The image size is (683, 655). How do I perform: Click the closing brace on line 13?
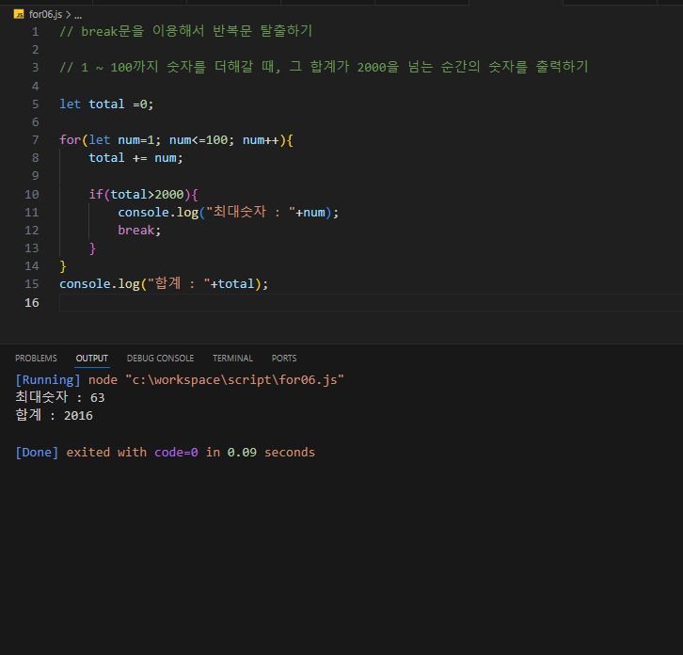[x=92, y=248]
